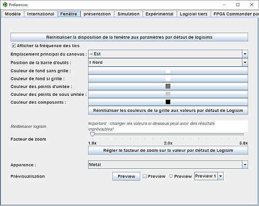Open the Expérimental tab
This screenshot has width=259, height=206.
160,14
